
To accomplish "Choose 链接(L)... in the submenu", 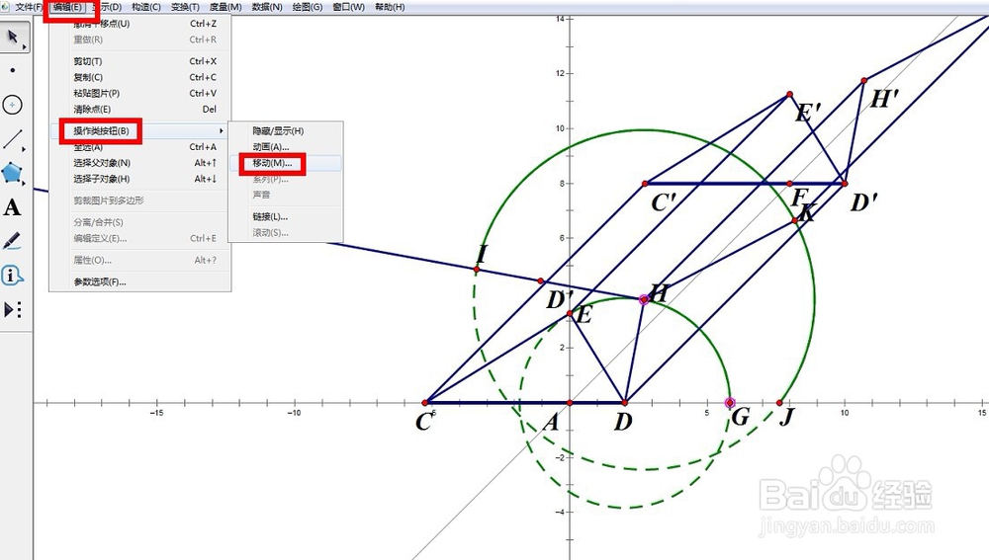I will tap(285, 216).
